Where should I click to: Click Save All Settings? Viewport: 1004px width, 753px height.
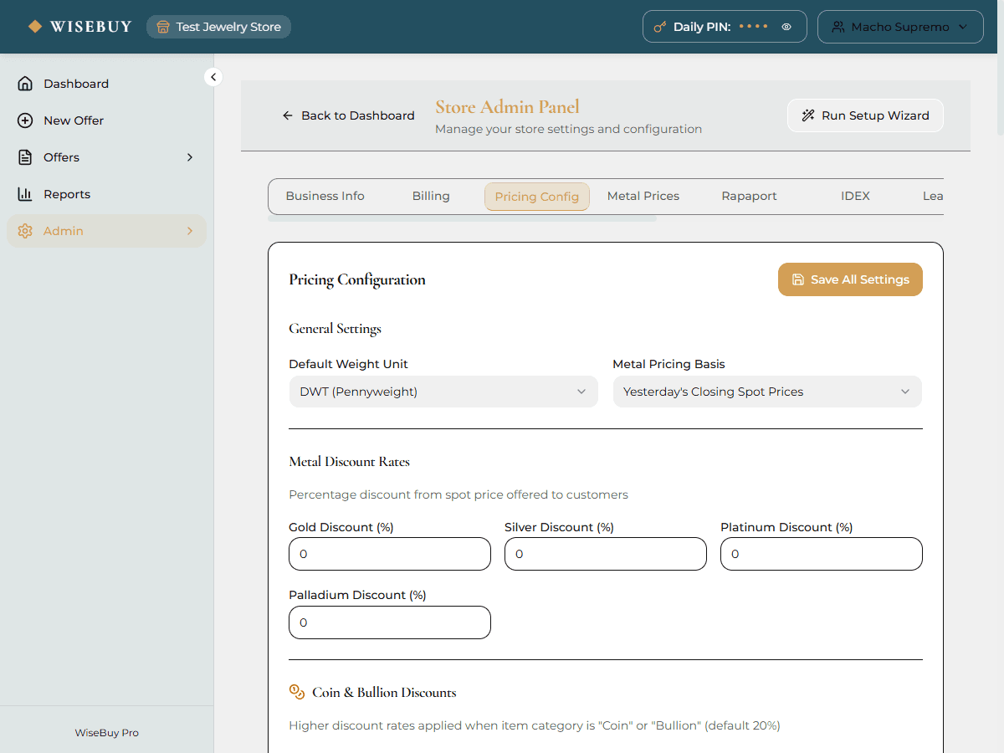tap(850, 279)
